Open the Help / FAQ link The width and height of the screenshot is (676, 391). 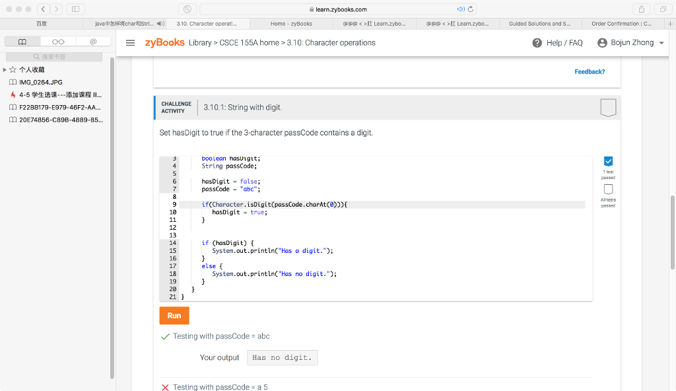coord(557,43)
